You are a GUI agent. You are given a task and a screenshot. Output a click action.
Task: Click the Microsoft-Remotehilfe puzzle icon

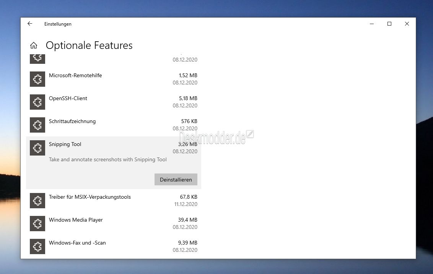[37, 79]
